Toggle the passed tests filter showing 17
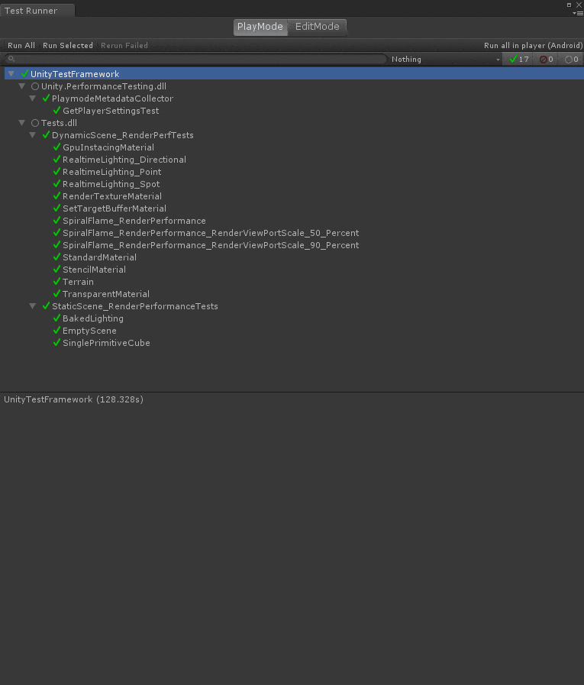 pos(519,59)
